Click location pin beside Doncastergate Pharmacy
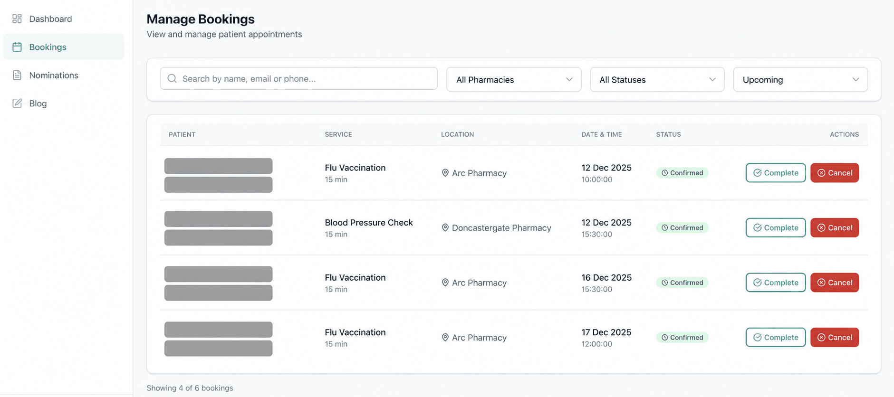The width and height of the screenshot is (894, 397). pyautogui.click(x=445, y=228)
